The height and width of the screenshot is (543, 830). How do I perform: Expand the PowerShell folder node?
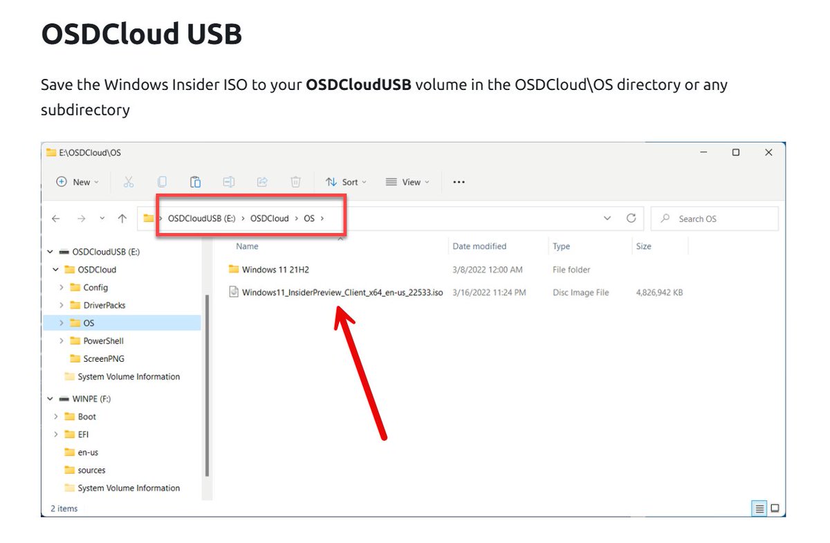(x=62, y=341)
